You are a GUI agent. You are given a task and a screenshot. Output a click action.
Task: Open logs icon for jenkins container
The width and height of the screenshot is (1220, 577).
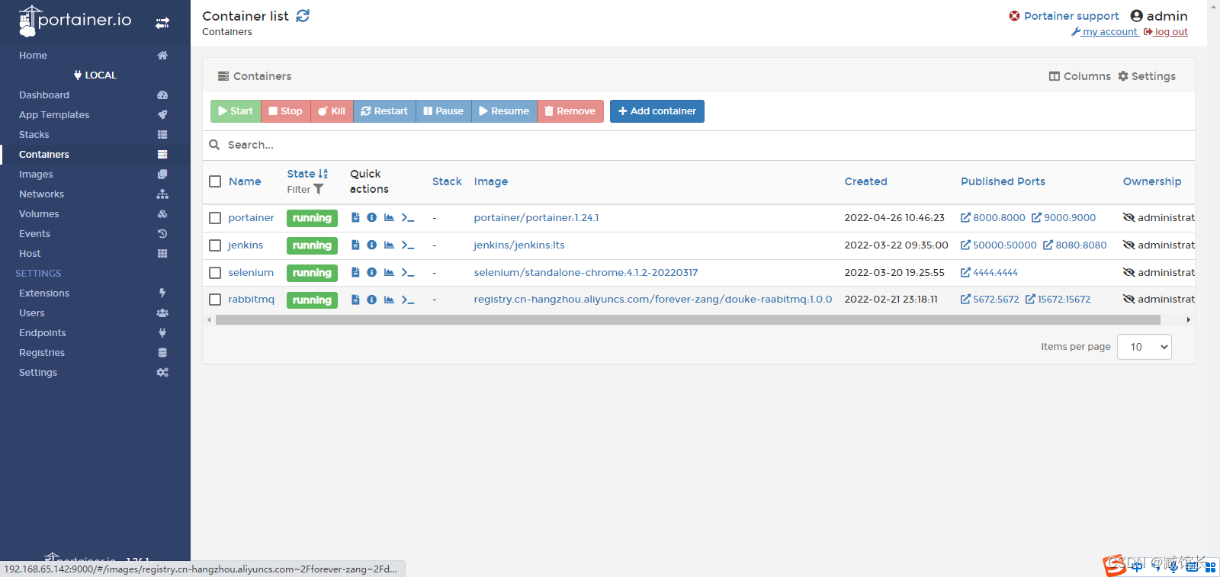pyautogui.click(x=355, y=245)
